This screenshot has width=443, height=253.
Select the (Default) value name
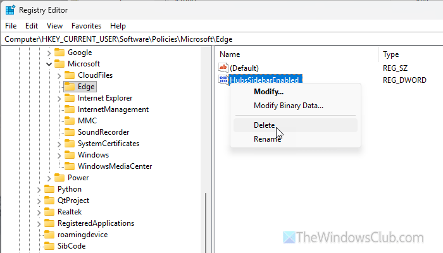coord(244,68)
